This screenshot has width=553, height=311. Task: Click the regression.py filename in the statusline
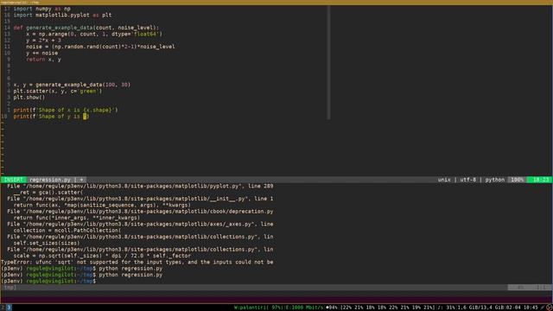50,180
